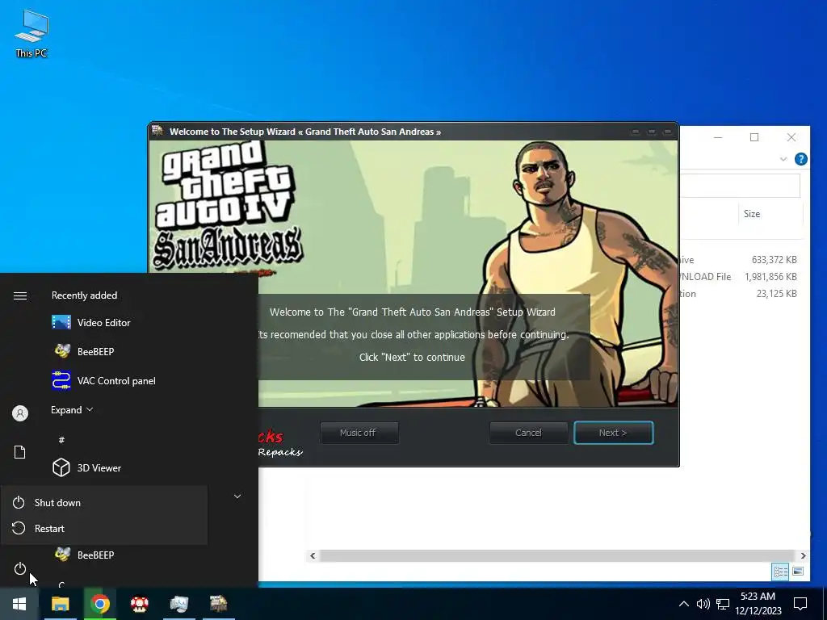The image size is (827, 620).
Task: Open the Documents icon in Start sidebar
Action: [19, 452]
